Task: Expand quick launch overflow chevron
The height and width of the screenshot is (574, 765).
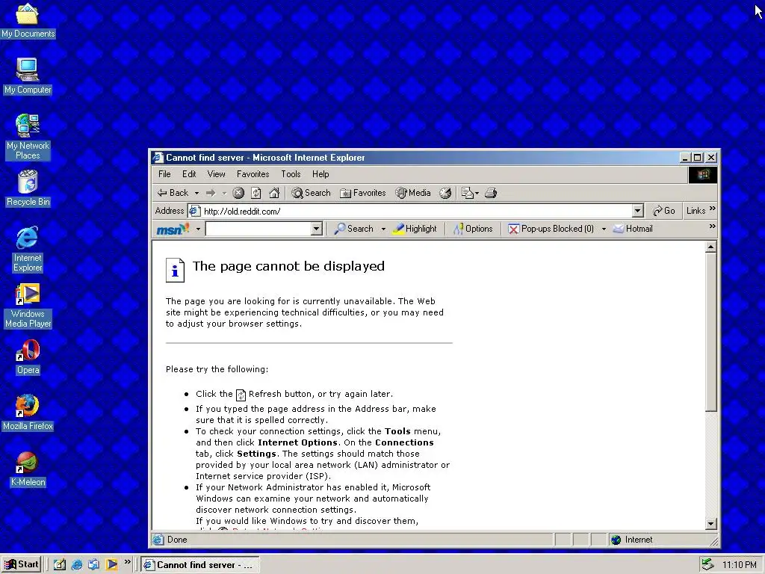Action: tap(127, 562)
